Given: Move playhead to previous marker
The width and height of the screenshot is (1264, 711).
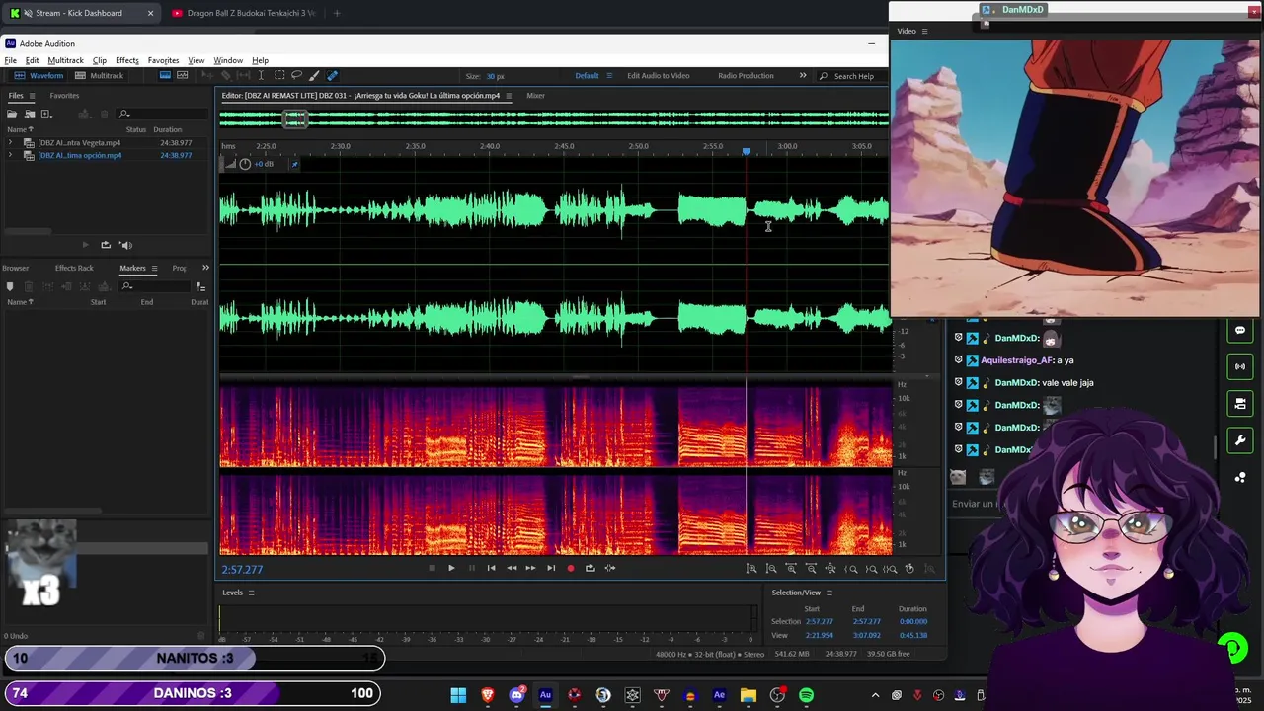Looking at the screenshot, I should coord(491,568).
